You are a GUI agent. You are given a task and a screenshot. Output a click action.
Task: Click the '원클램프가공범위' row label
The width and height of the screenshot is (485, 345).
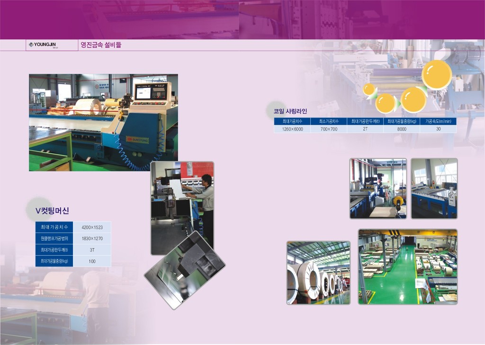(x=54, y=239)
